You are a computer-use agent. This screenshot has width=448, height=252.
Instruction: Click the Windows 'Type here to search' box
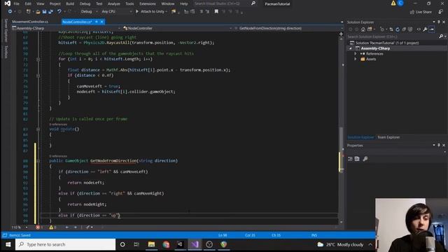[x=65, y=244]
